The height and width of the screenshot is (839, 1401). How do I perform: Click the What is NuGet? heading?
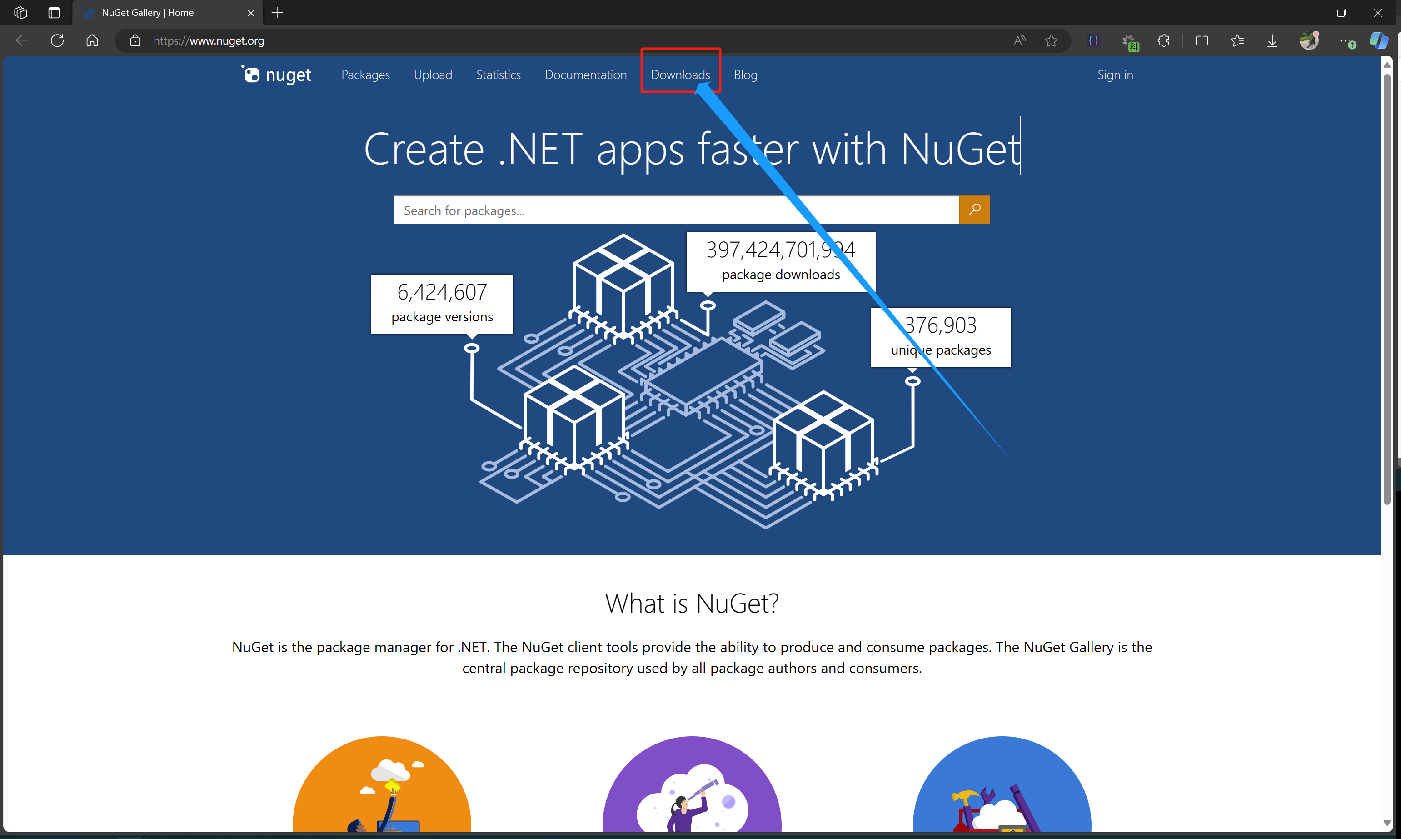point(692,603)
